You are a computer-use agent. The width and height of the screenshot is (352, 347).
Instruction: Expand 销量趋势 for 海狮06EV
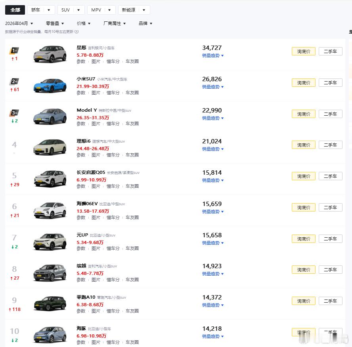click(213, 212)
